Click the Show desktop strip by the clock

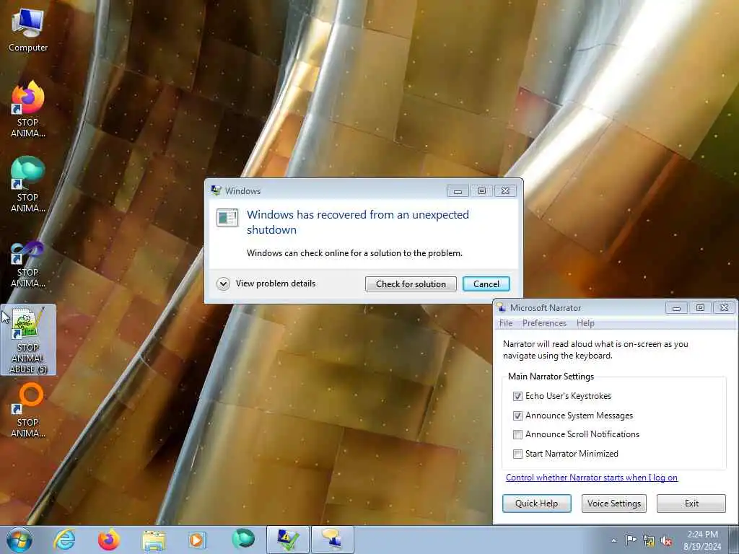pos(734,540)
